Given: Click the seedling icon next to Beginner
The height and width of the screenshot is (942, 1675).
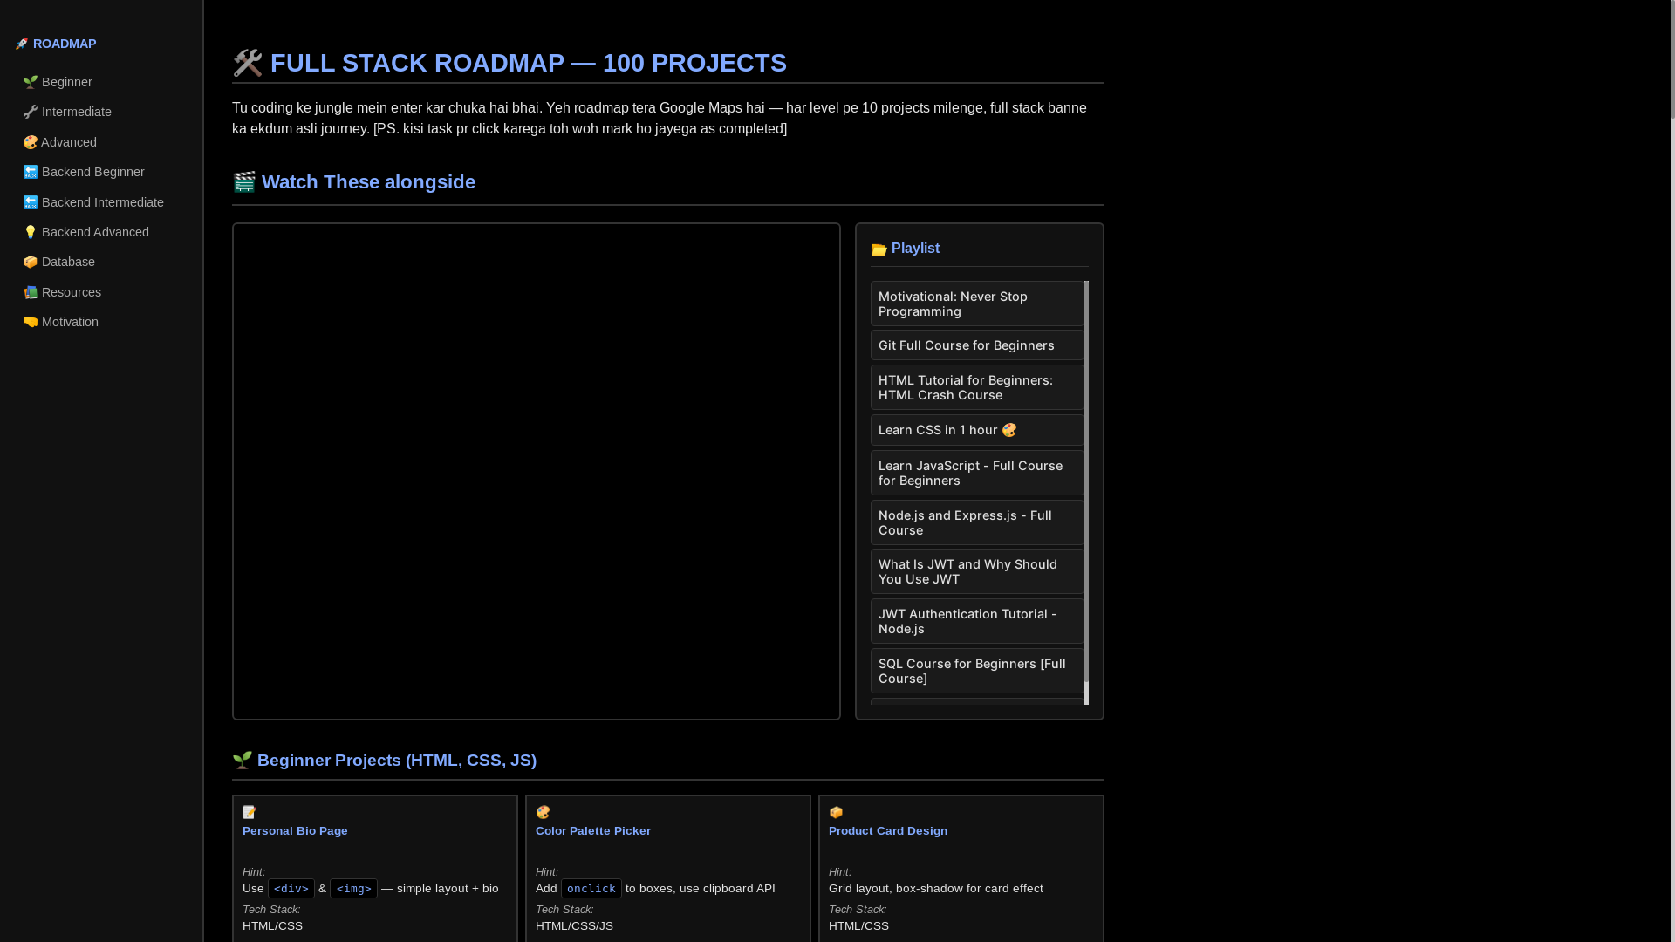Looking at the screenshot, I should (31, 82).
